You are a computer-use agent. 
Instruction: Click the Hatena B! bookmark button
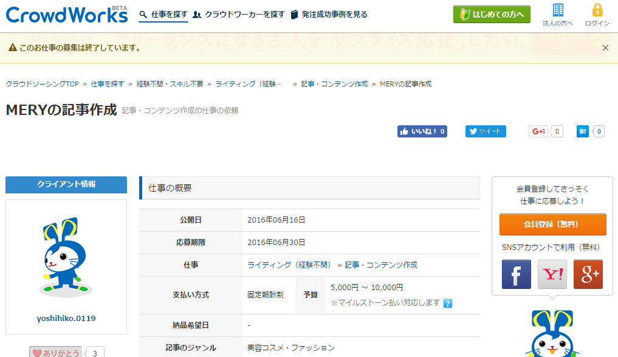click(x=583, y=131)
